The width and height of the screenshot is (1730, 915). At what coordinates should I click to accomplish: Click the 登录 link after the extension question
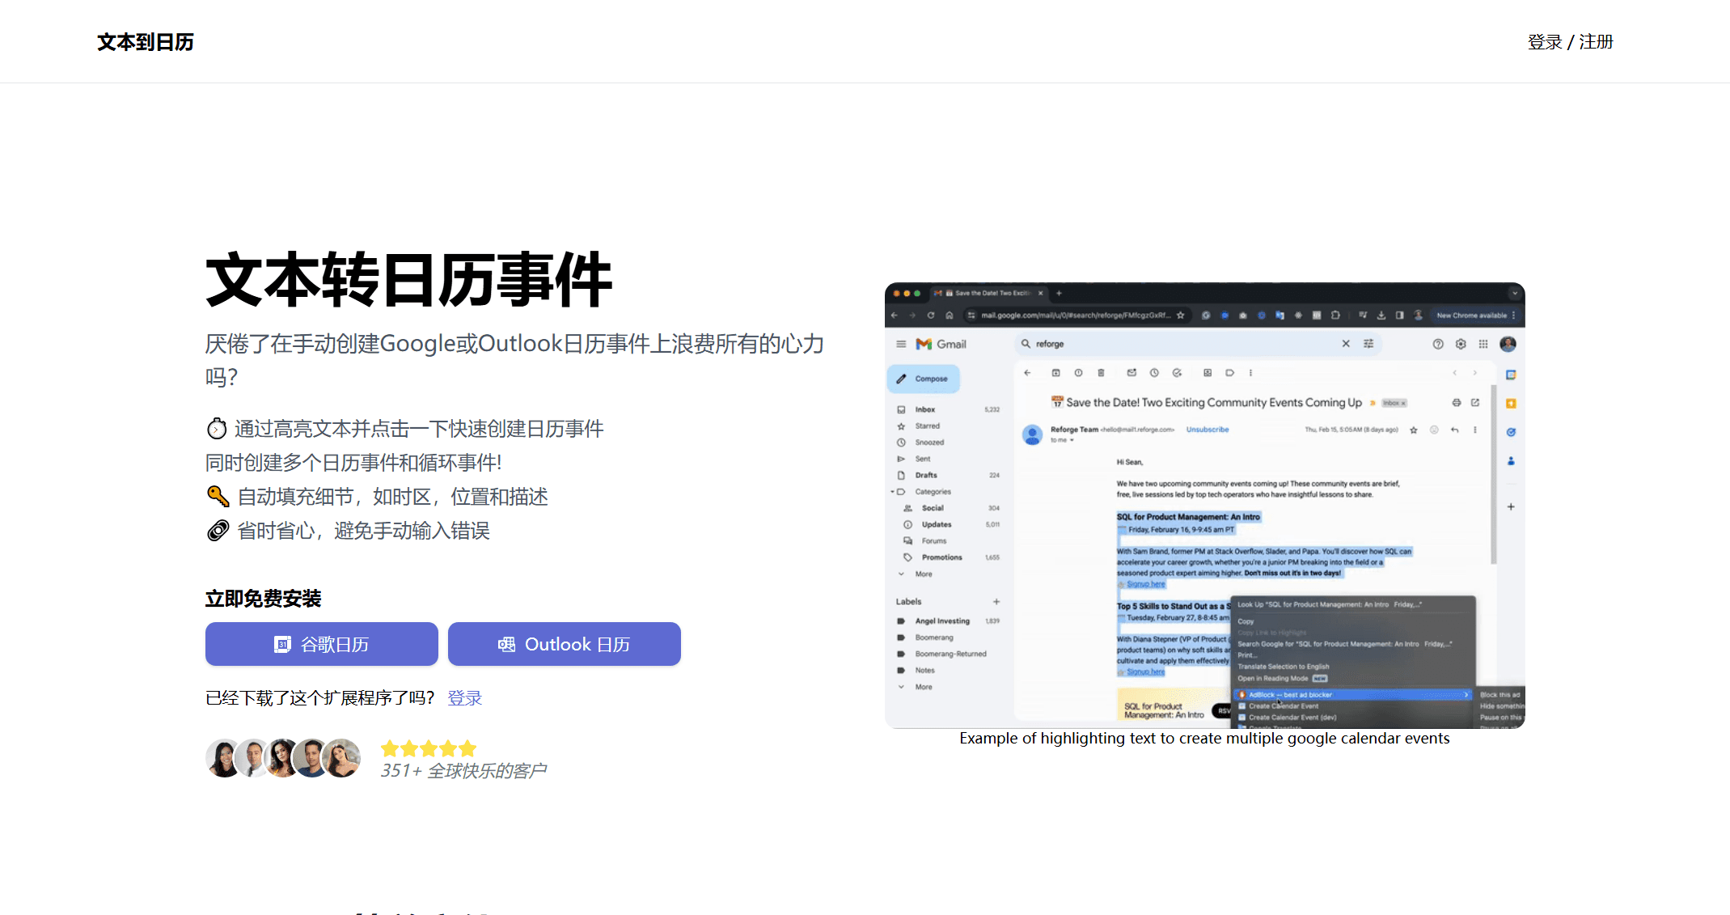tap(464, 698)
